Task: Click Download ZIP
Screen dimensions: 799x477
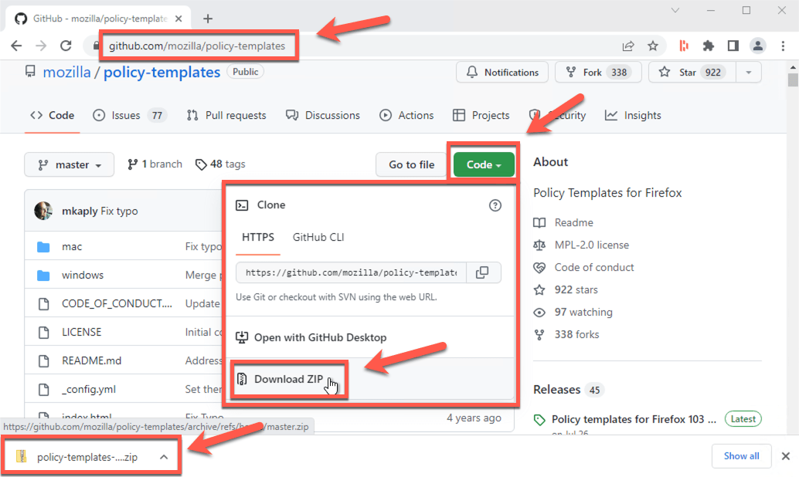Action: pyautogui.click(x=288, y=379)
